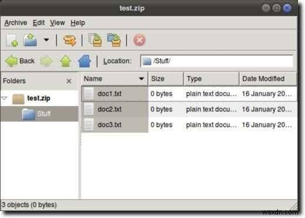The image size is (305, 218).
Task: Open the Edit menu
Action: coord(39,23)
